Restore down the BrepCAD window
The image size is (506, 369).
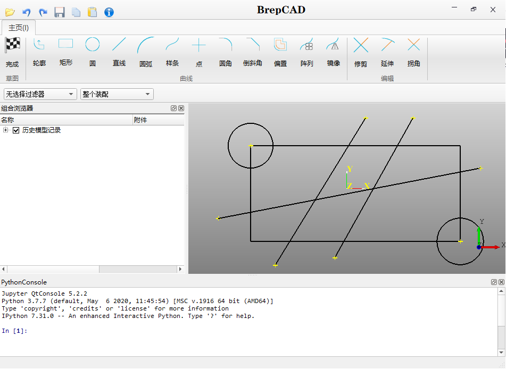coord(474,10)
